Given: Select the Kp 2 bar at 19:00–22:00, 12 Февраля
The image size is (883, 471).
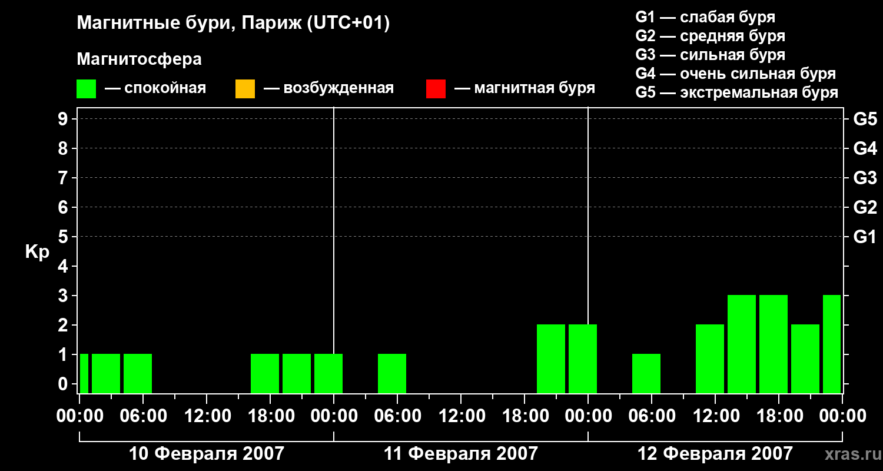Looking at the screenshot, I should pos(805,359).
